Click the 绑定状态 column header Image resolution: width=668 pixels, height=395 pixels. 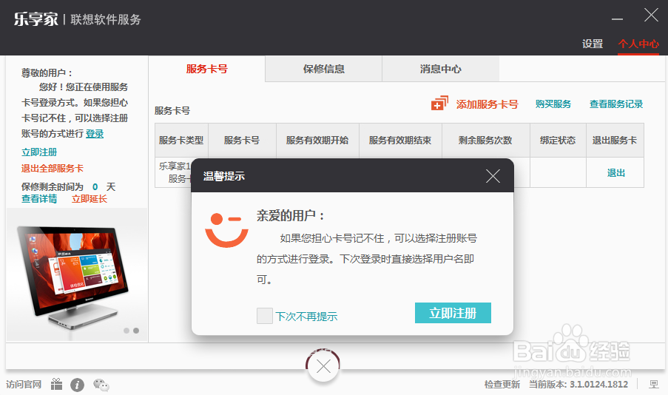558,141
